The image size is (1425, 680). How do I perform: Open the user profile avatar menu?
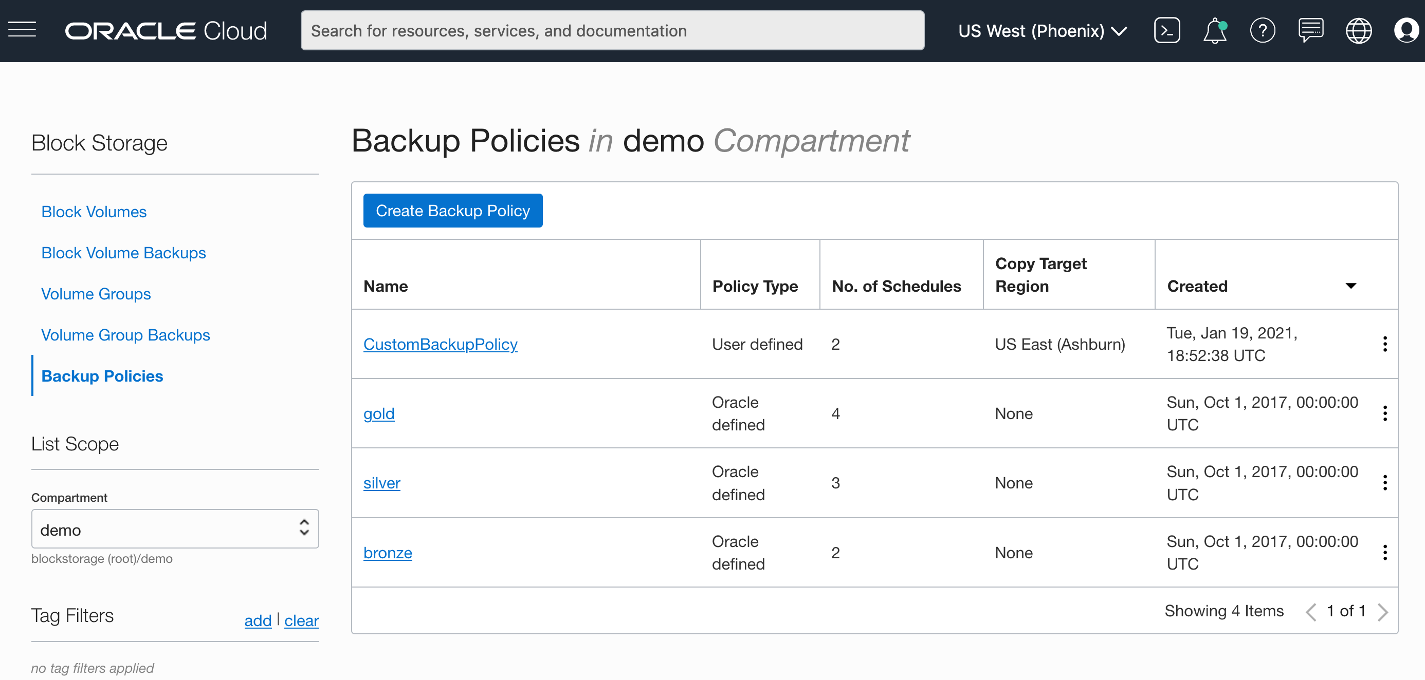tap(1406, 30)
